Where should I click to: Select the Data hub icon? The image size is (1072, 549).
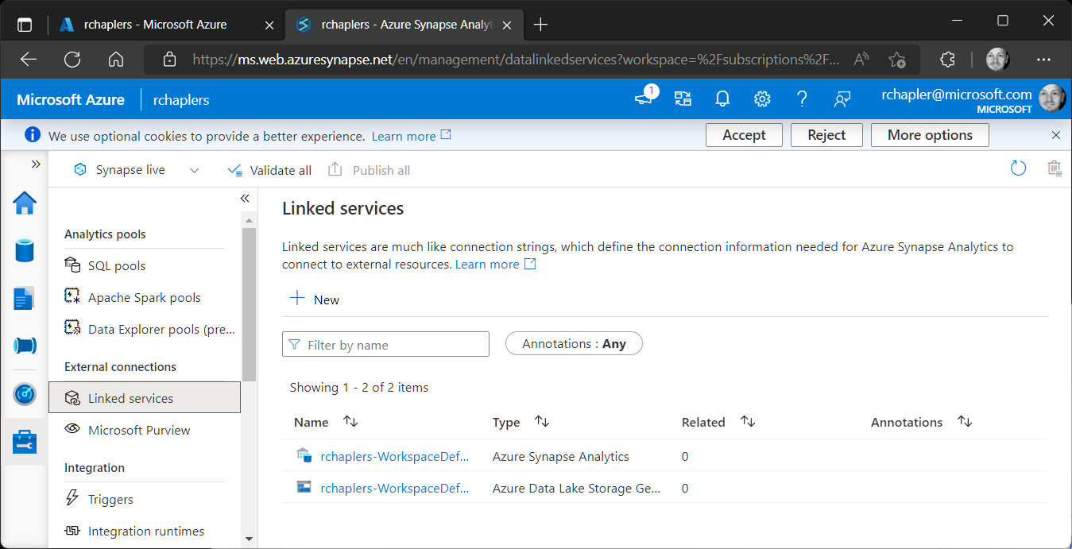click(x=25, y=250)
